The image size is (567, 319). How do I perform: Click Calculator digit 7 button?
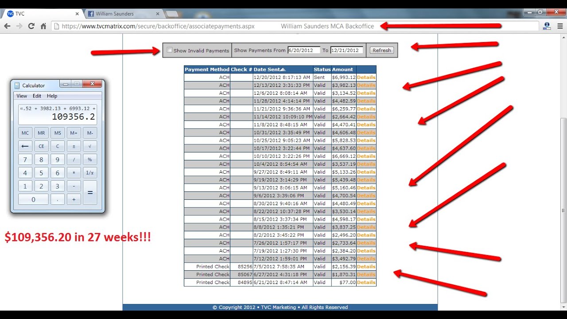(25, 159)
